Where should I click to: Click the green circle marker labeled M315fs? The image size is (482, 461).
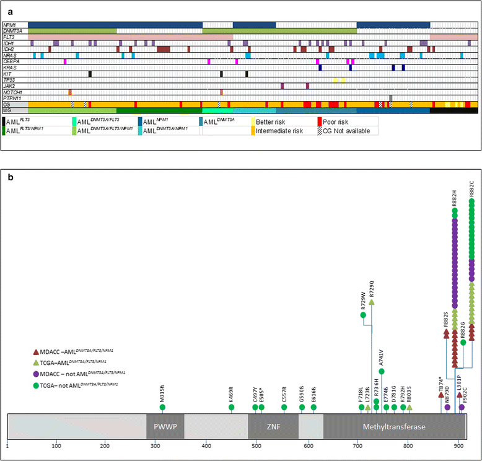(162, 407)
